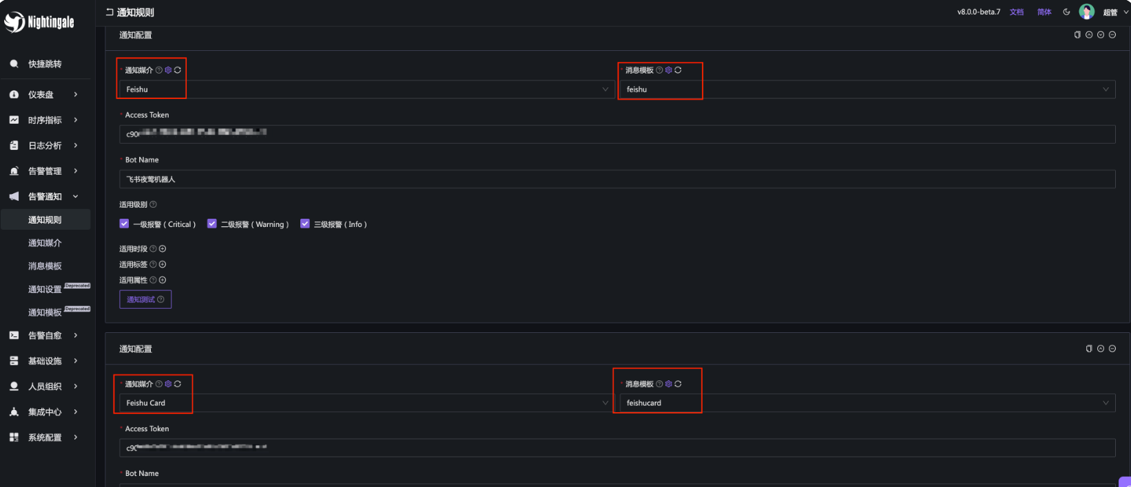Click the dark mode moon icon

1066,12
